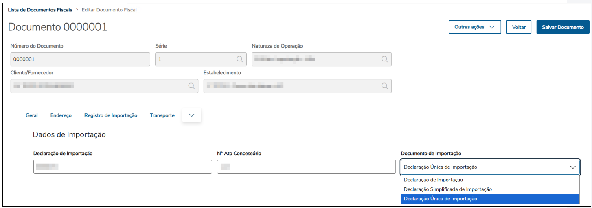Viewport: 592px width, 208px height.
Task: Click the Salvar Documento button
Action: tap(563, 27)
